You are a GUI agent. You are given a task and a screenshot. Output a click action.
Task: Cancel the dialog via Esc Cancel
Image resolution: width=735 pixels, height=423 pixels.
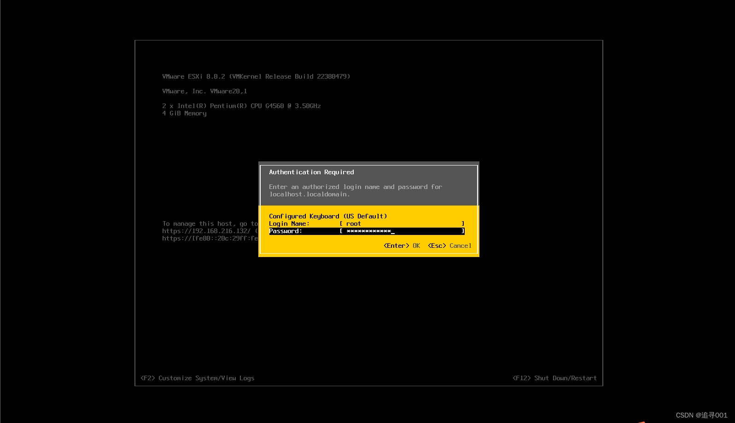[449, 246]
